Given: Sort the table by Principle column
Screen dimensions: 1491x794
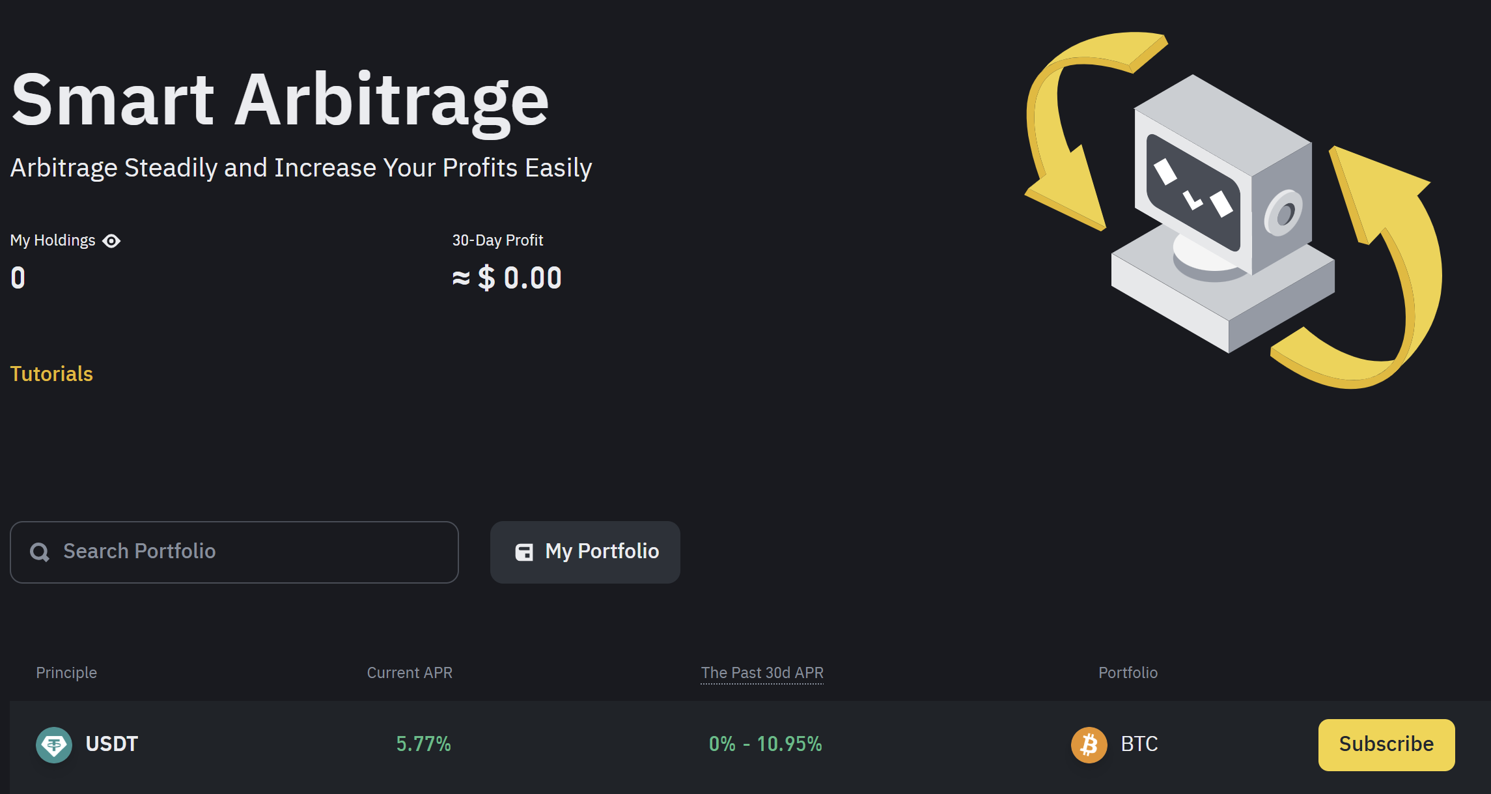Looking at the screenshot, I should [66, 673].
